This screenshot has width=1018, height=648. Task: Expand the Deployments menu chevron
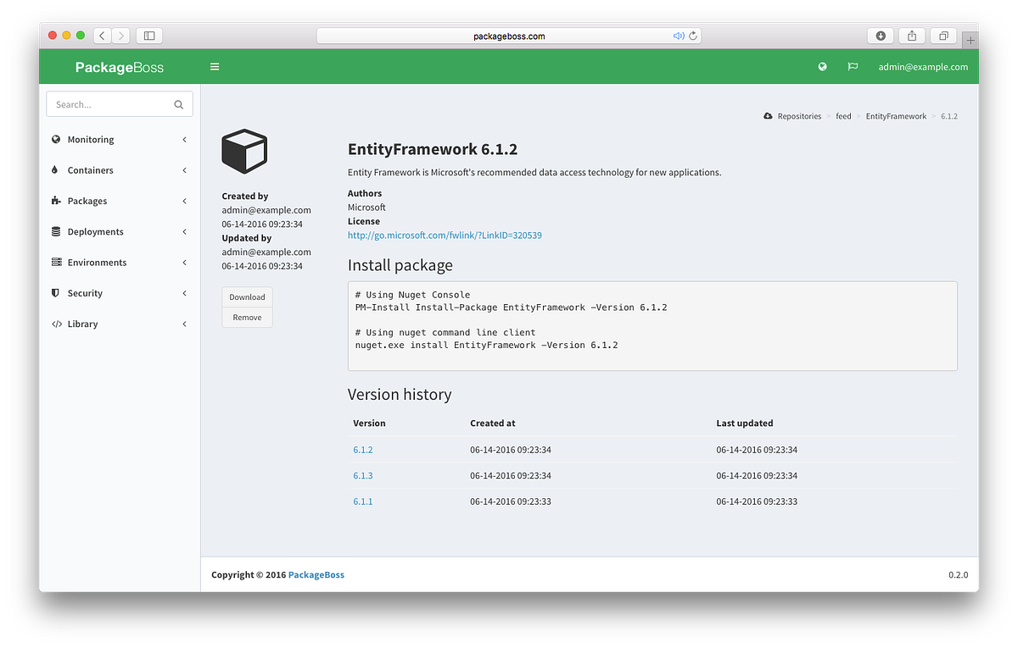coord(185,231)
